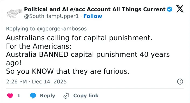
Task: Open the @georgekambosos mention link
Action: (62, 29)
